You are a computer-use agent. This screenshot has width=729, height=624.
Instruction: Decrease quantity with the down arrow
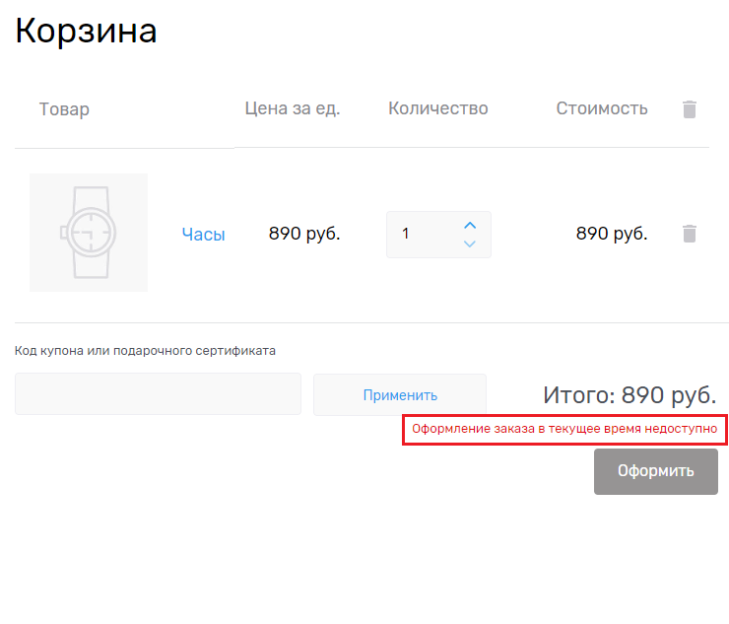(470, 243)
